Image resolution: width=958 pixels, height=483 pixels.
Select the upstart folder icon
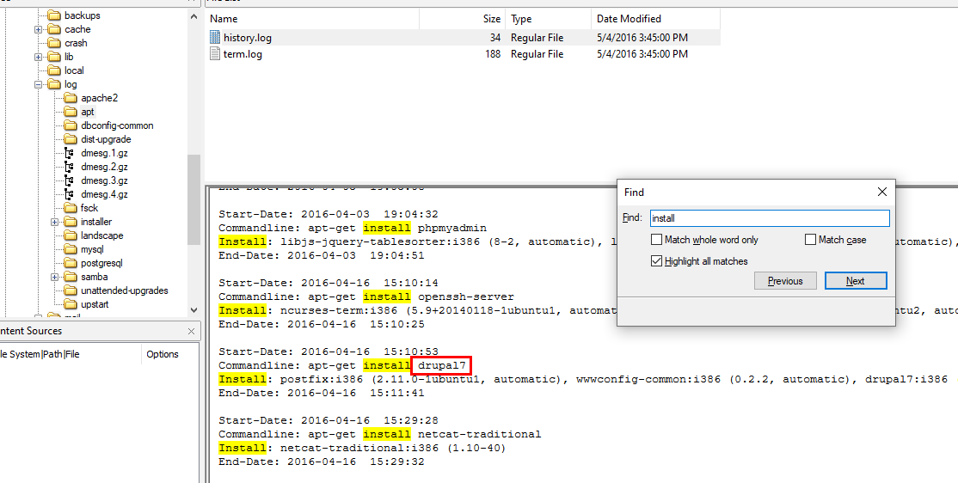coord(71,304)
